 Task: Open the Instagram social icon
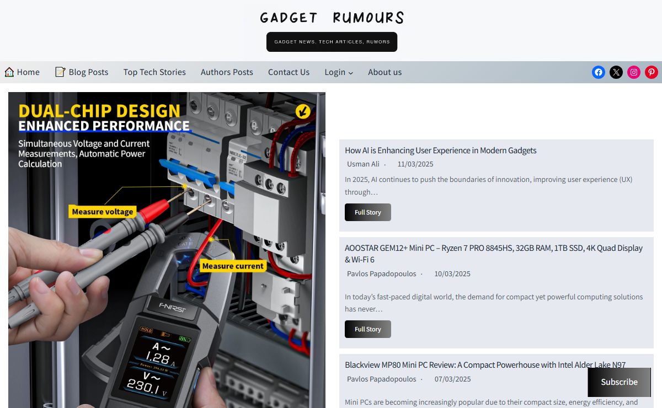[x=634, y=72]
